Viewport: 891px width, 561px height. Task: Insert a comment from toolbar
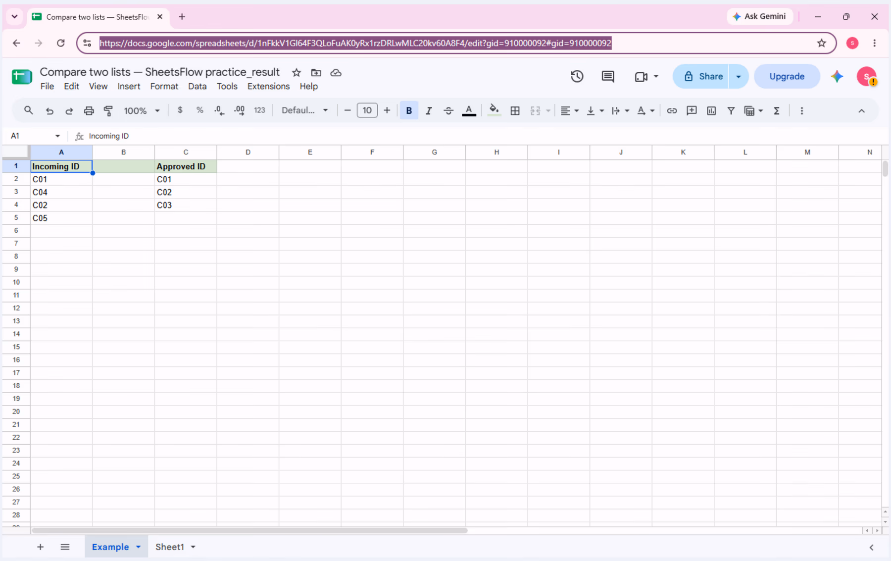[692, 111]
